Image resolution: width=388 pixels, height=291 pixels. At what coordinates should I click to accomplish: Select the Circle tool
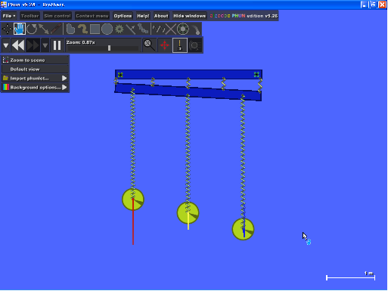point(107,29)
